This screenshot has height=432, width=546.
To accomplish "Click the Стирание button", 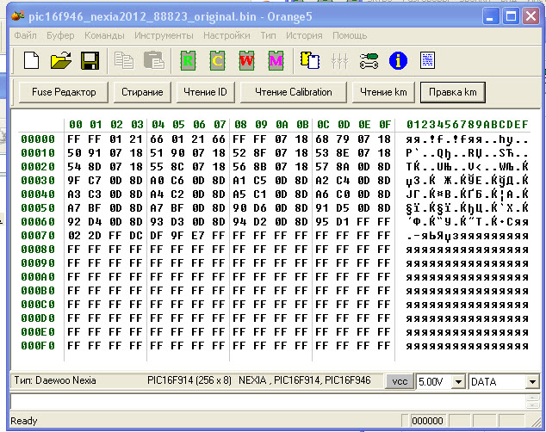I will coord(142,92).
